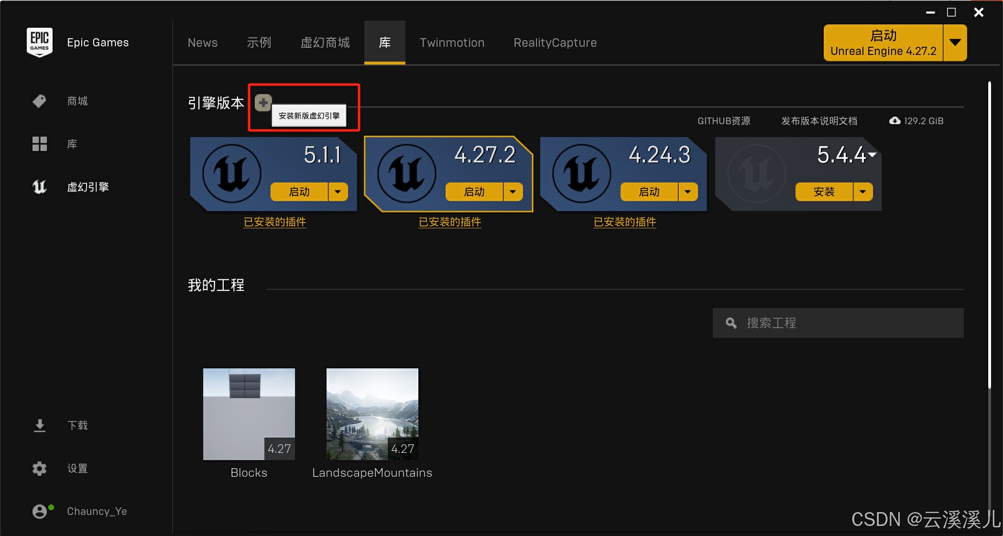
Task: Switch to the RealityCapture tab
Action: coord(555,43)
